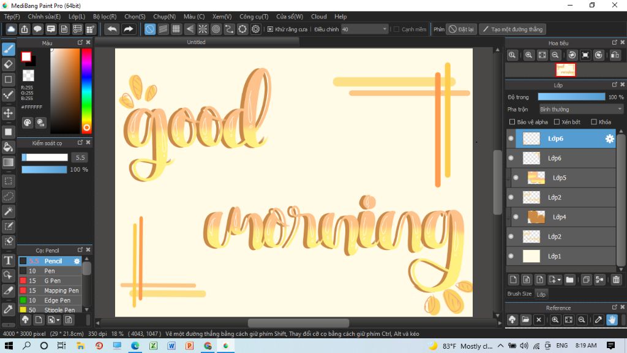Flip the view in the Navigator panel
Screen dimensions: 627x353
click(615, 55)
